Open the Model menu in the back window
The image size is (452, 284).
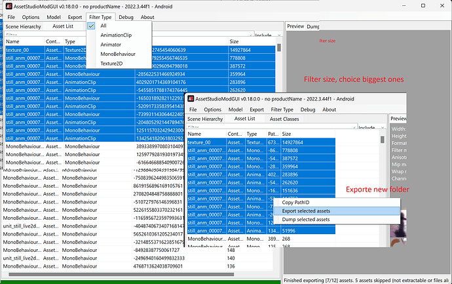pos(54,17)
